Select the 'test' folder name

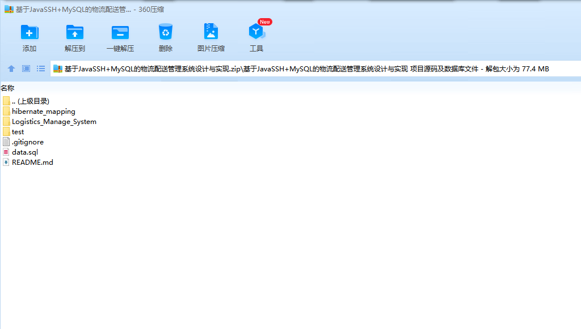(18, 132)
